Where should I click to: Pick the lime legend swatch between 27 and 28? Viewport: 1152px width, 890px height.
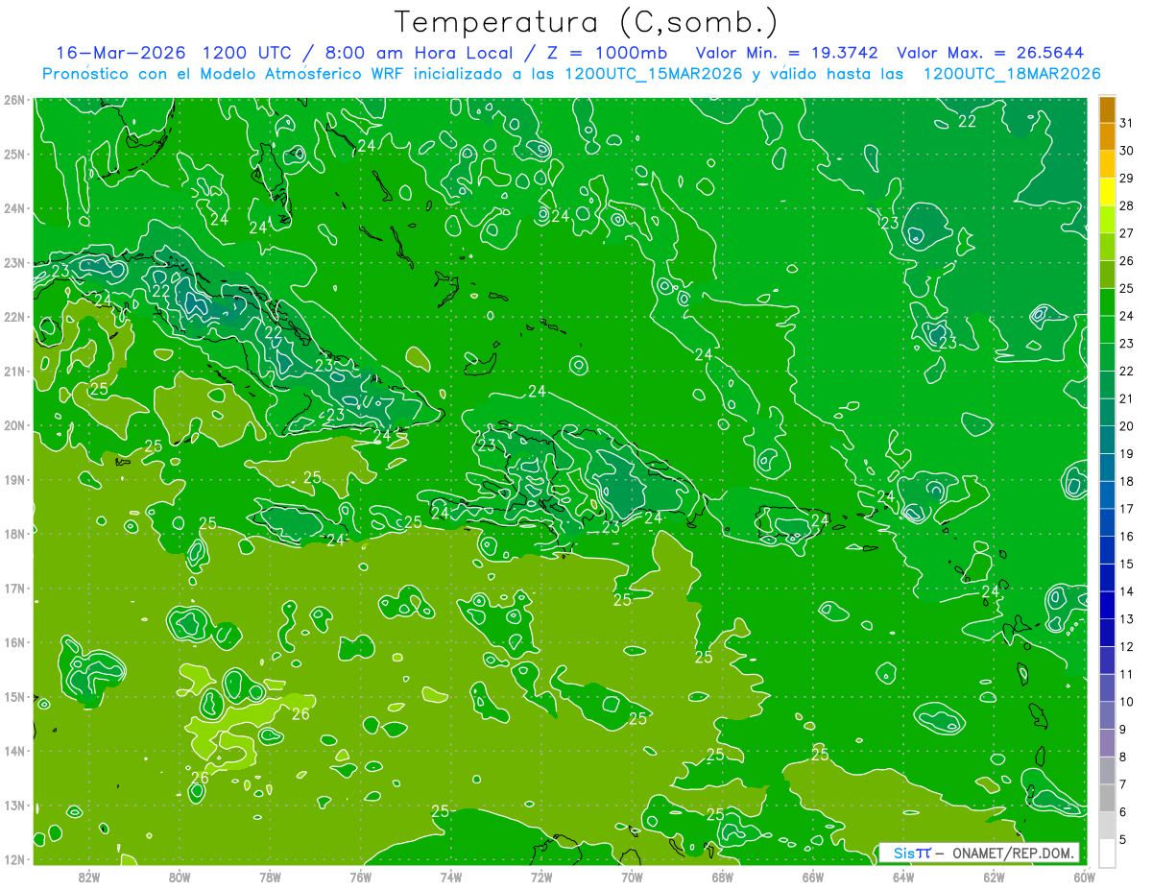coord(1107,220)
